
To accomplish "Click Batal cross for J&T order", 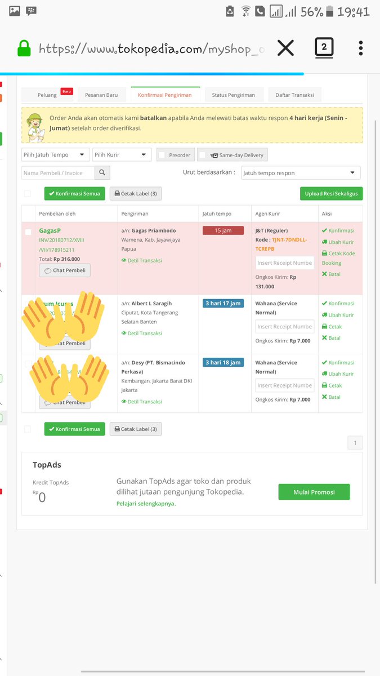I will [332, 274].
